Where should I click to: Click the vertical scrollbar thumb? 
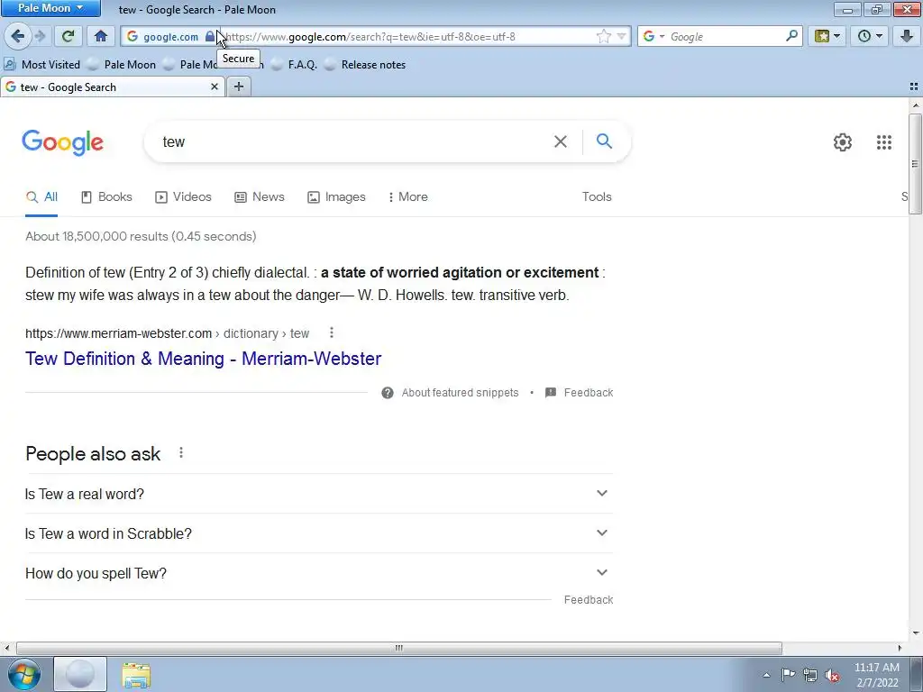915,164
